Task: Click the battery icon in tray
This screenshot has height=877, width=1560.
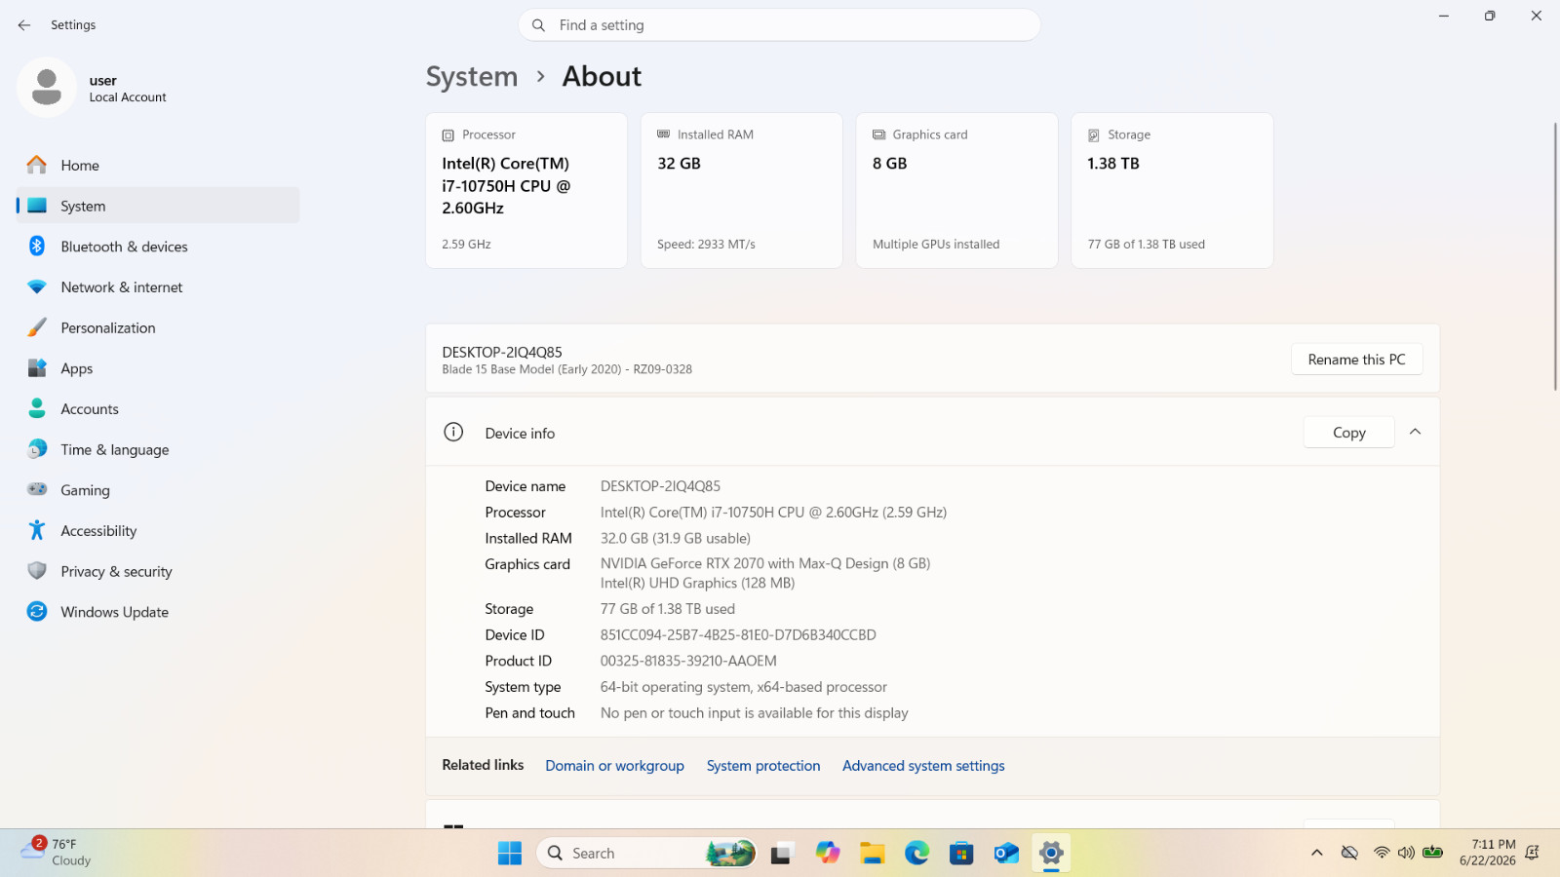Action: tap(1432, 853)
